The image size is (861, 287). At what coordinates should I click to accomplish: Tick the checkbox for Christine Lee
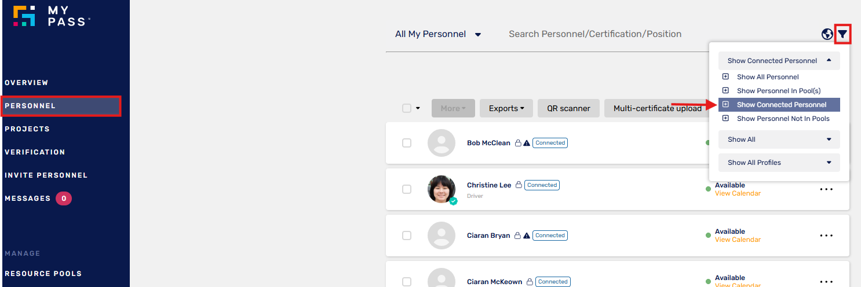tap(407, 189)
